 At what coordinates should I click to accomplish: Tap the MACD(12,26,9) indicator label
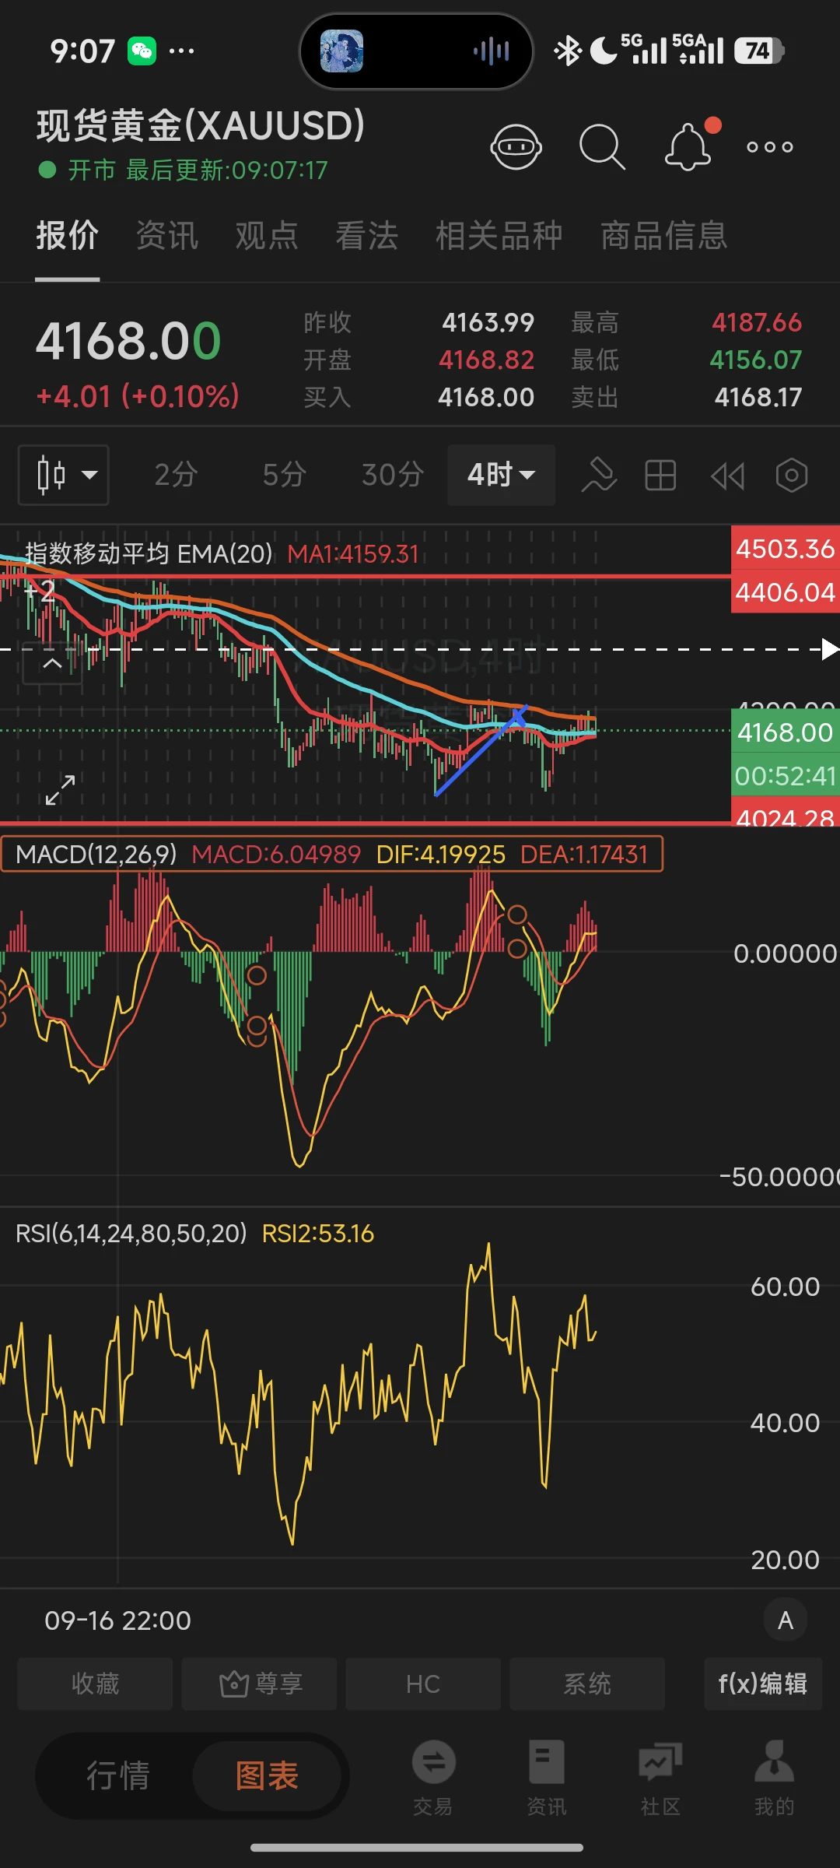click(x=96, y=855)
